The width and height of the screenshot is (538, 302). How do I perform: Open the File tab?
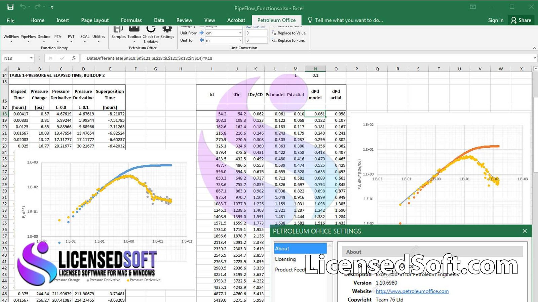point(10,20)
